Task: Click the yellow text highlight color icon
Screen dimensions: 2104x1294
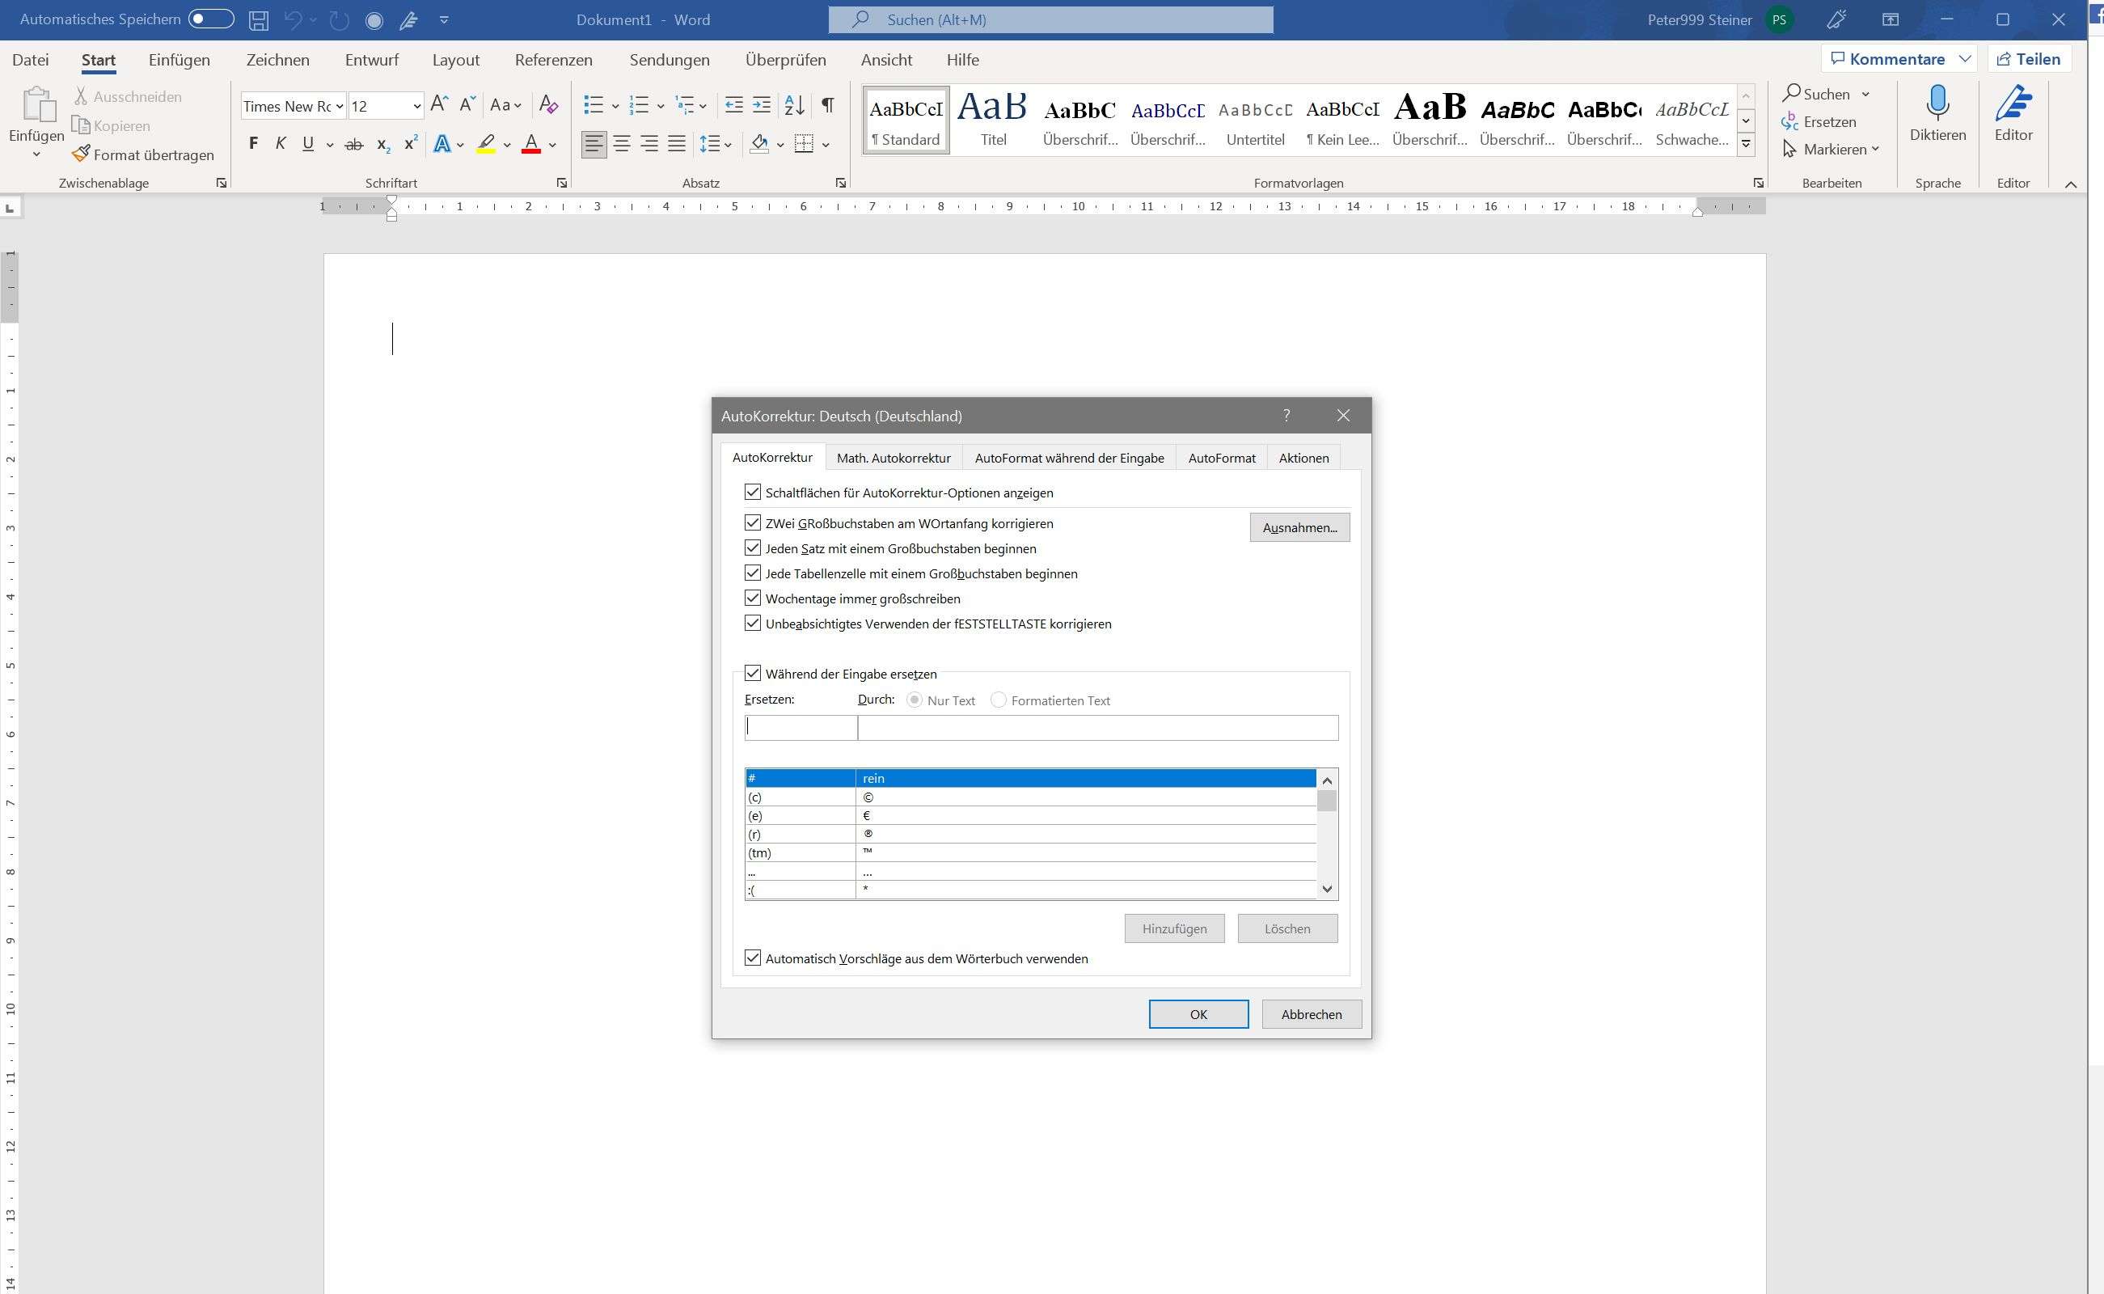Action: click(486, 144)
